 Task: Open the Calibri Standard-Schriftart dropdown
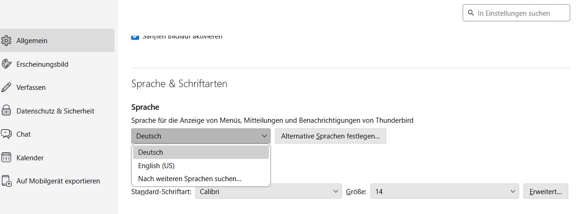(x=268, y=191)
